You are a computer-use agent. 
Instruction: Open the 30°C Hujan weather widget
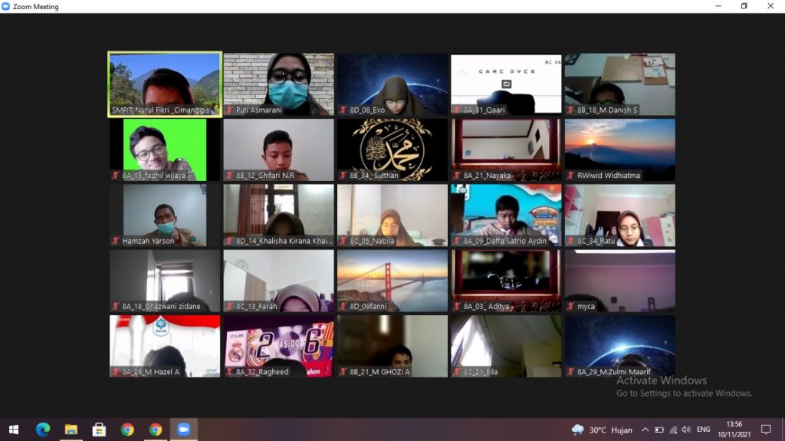tap(603, 429)
